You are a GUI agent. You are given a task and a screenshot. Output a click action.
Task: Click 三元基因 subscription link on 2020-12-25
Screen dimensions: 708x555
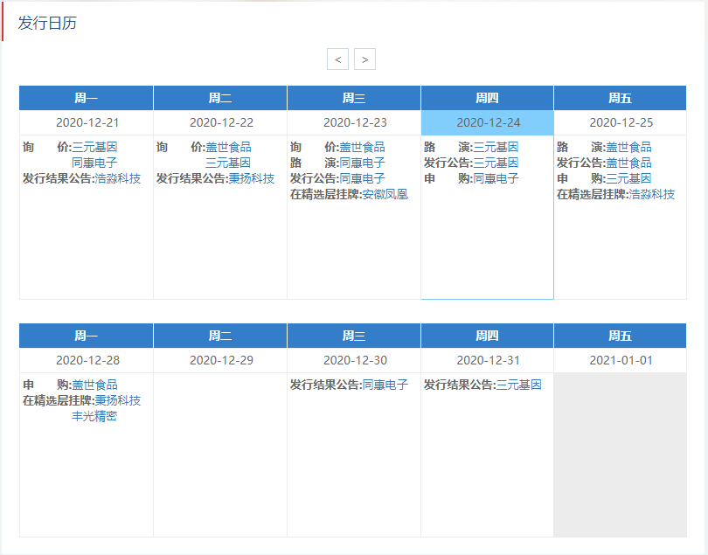tap(628, 178)
